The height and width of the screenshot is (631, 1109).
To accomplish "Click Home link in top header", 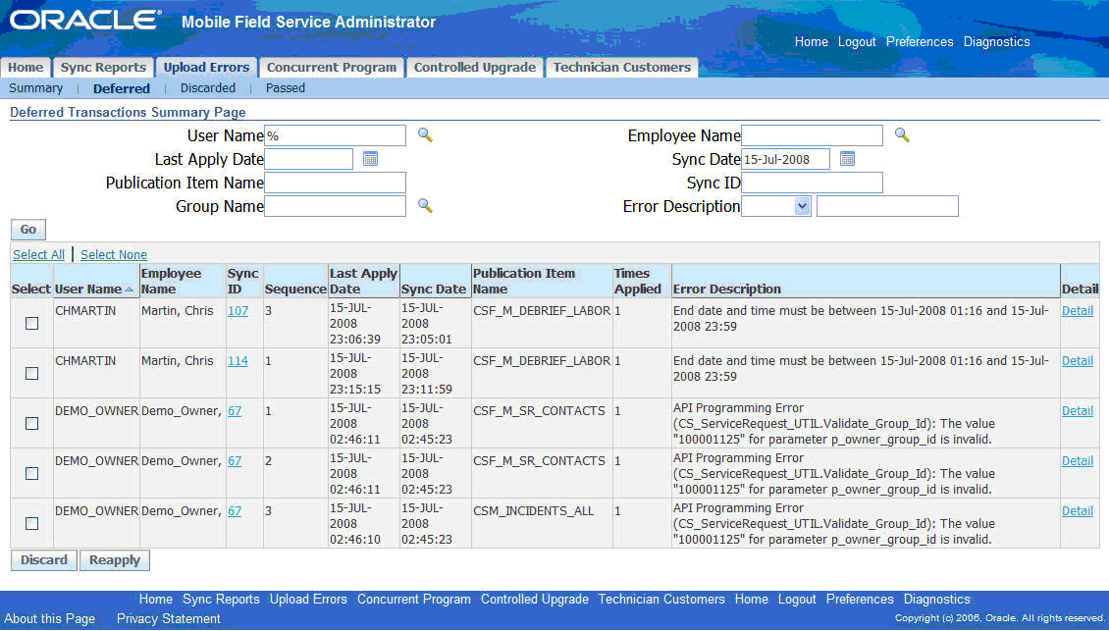I will (x=812, y=42).
